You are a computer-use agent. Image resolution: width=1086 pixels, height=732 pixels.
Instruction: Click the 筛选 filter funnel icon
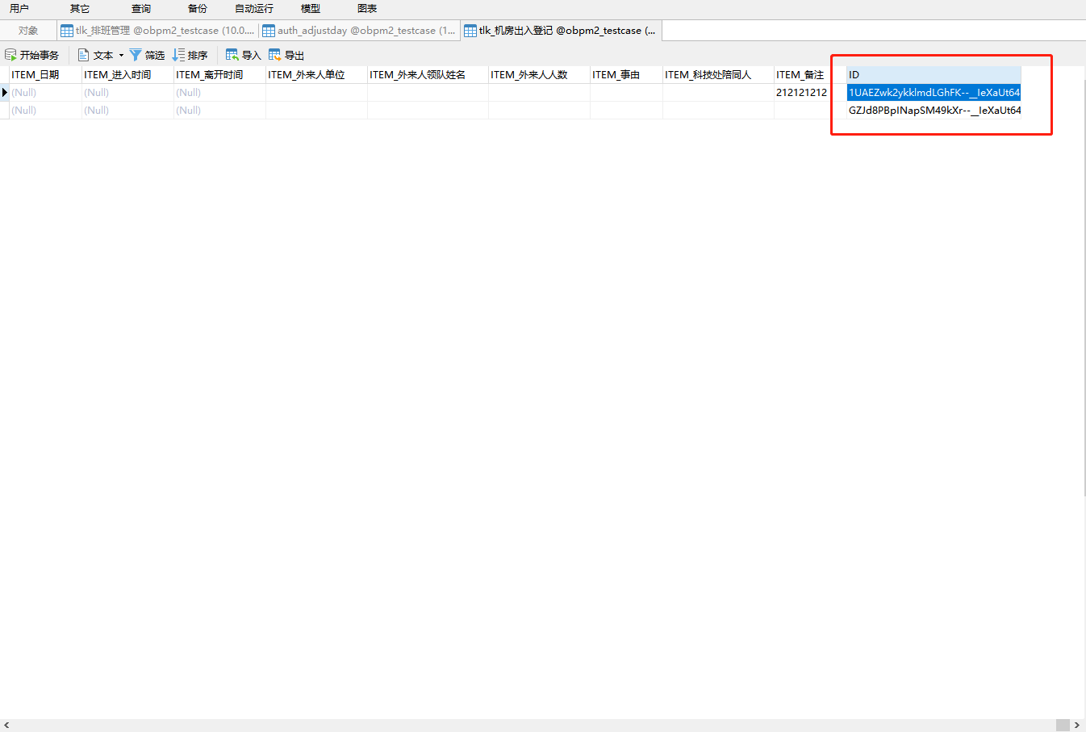coord(136,55)
